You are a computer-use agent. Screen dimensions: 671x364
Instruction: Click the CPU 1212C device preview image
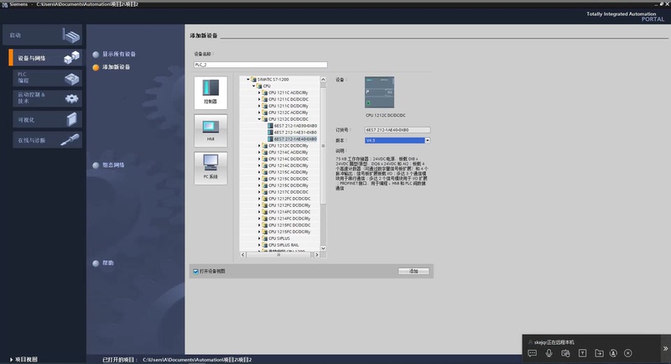click(x=380, y=92)
